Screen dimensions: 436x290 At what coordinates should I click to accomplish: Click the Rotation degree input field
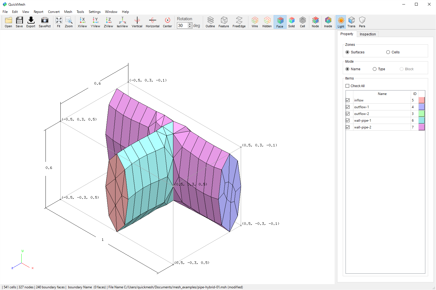[x=182, y=26]
